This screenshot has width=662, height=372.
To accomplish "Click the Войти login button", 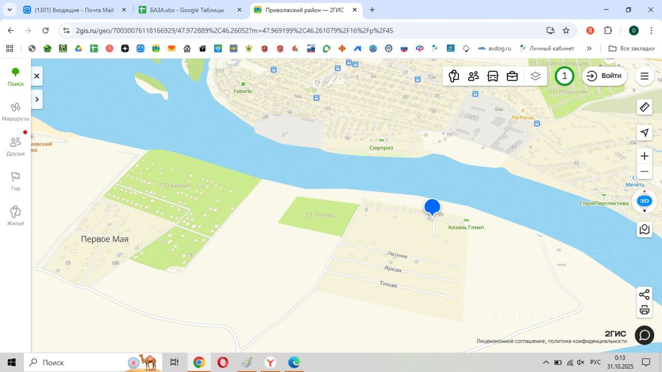I will 605,76.
